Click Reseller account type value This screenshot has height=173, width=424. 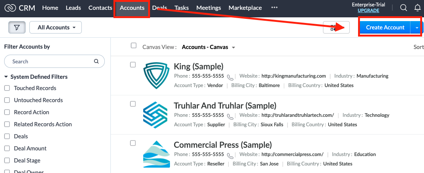(216, 164)
